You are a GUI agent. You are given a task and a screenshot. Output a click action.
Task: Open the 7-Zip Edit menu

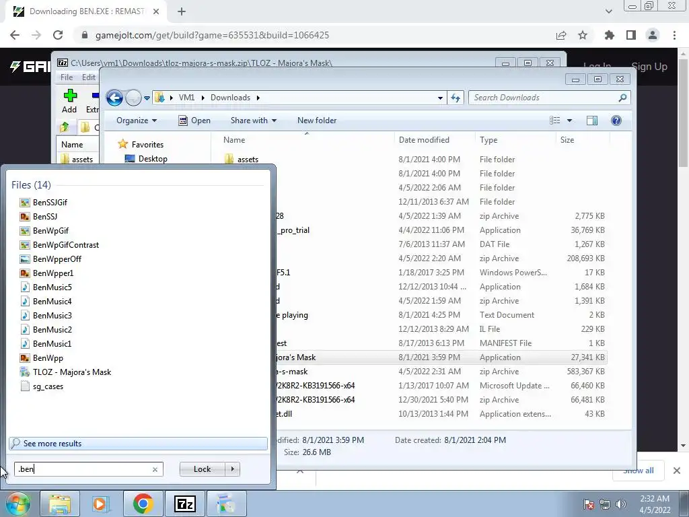click(x=89, y=77)
